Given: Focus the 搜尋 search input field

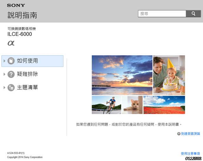Looking at the screenshot, I should click(162, 14).
